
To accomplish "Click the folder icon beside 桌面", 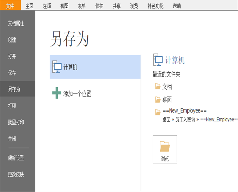I will click(158, 100).
